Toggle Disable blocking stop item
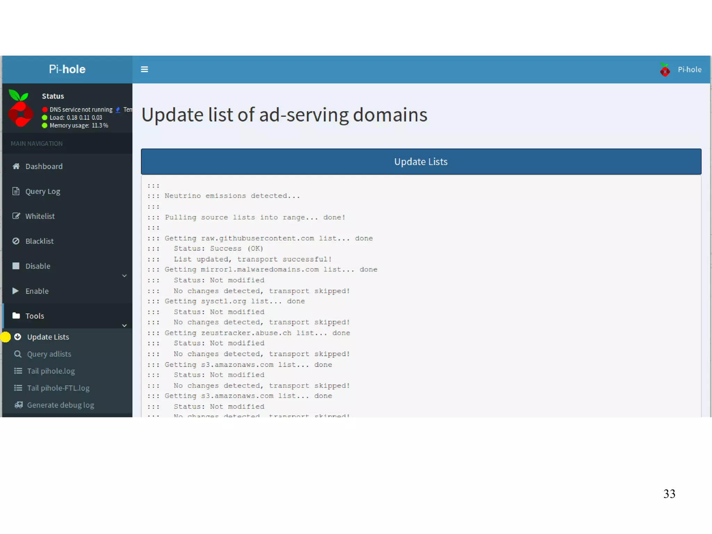Image resolution: width=712 pixels, height=534 pixels. pos(38,266)
